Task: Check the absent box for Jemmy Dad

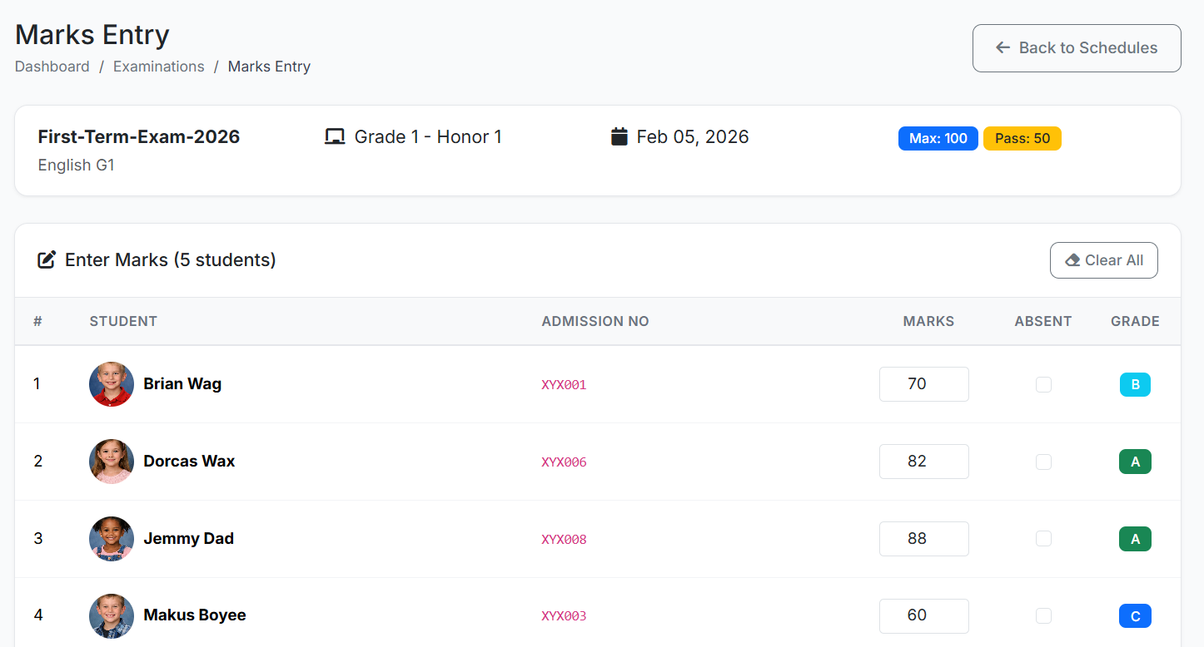Action: [x=1043, y=539]
